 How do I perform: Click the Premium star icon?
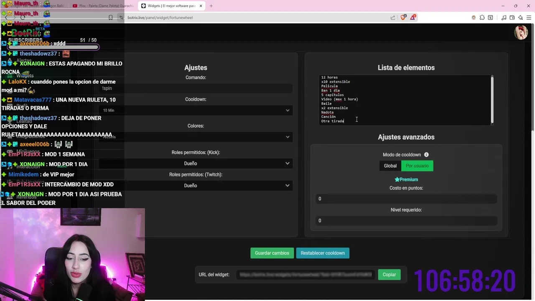[397, 179]
